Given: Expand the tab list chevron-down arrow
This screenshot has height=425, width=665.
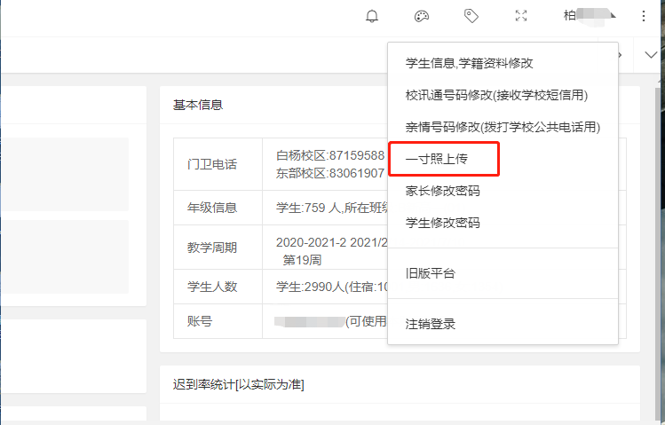Looking at the screenshot, I should point(650,54).
